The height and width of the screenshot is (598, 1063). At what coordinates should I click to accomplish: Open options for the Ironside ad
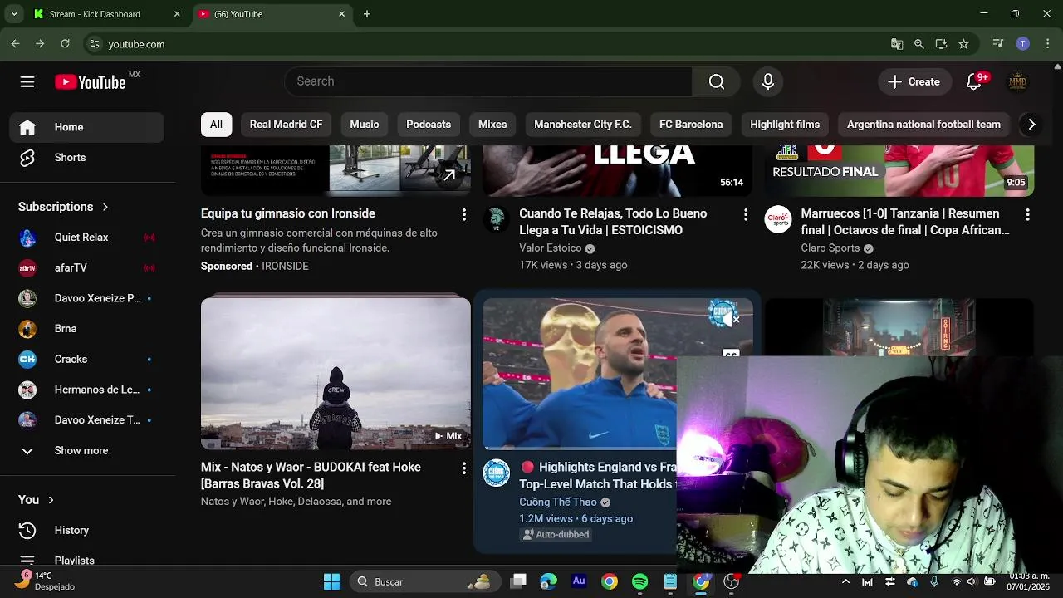[463, 214]
